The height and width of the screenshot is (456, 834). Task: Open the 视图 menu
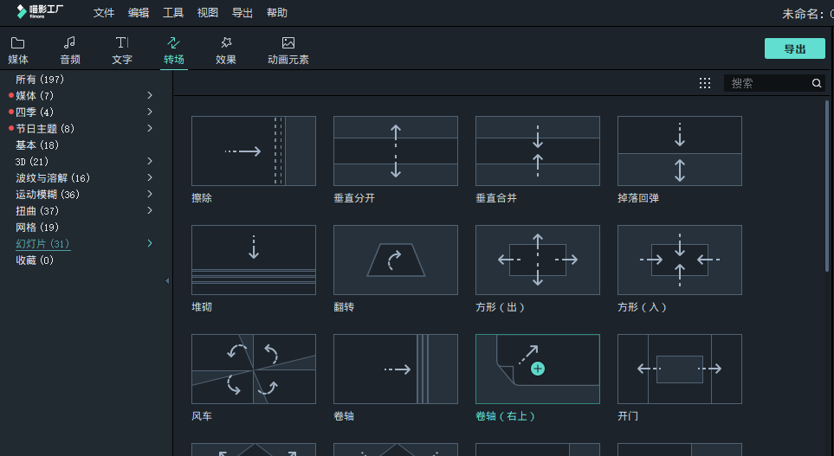208,13
